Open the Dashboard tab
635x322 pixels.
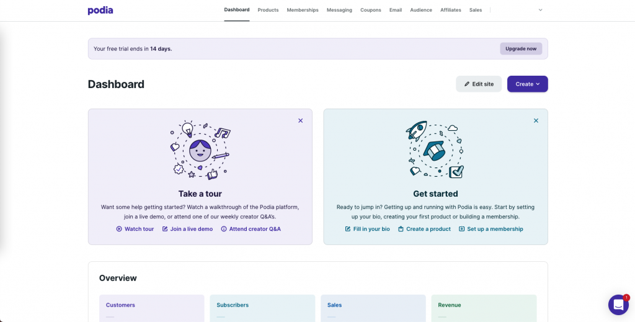pos(236,10)
